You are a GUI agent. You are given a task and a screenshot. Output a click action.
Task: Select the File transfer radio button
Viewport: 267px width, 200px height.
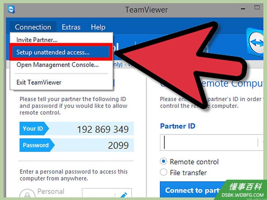164,173
